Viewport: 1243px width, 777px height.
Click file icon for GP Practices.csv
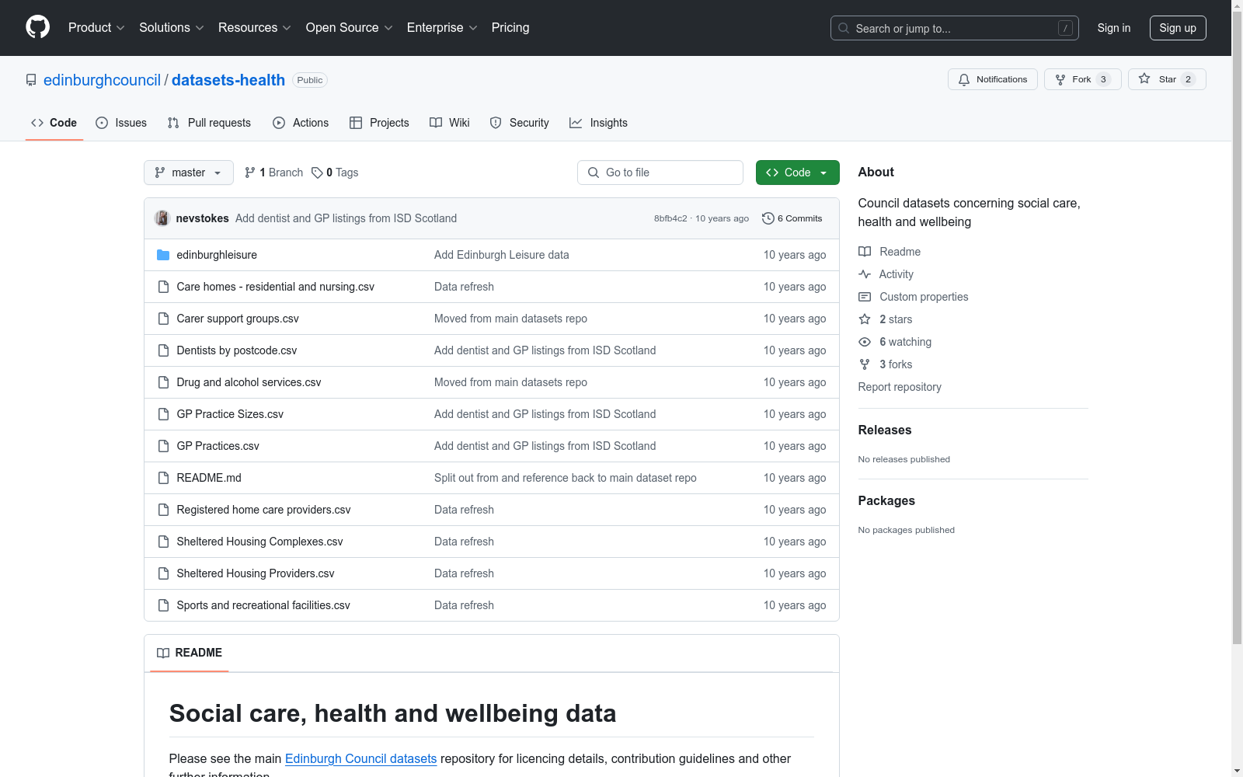[163, 446]
